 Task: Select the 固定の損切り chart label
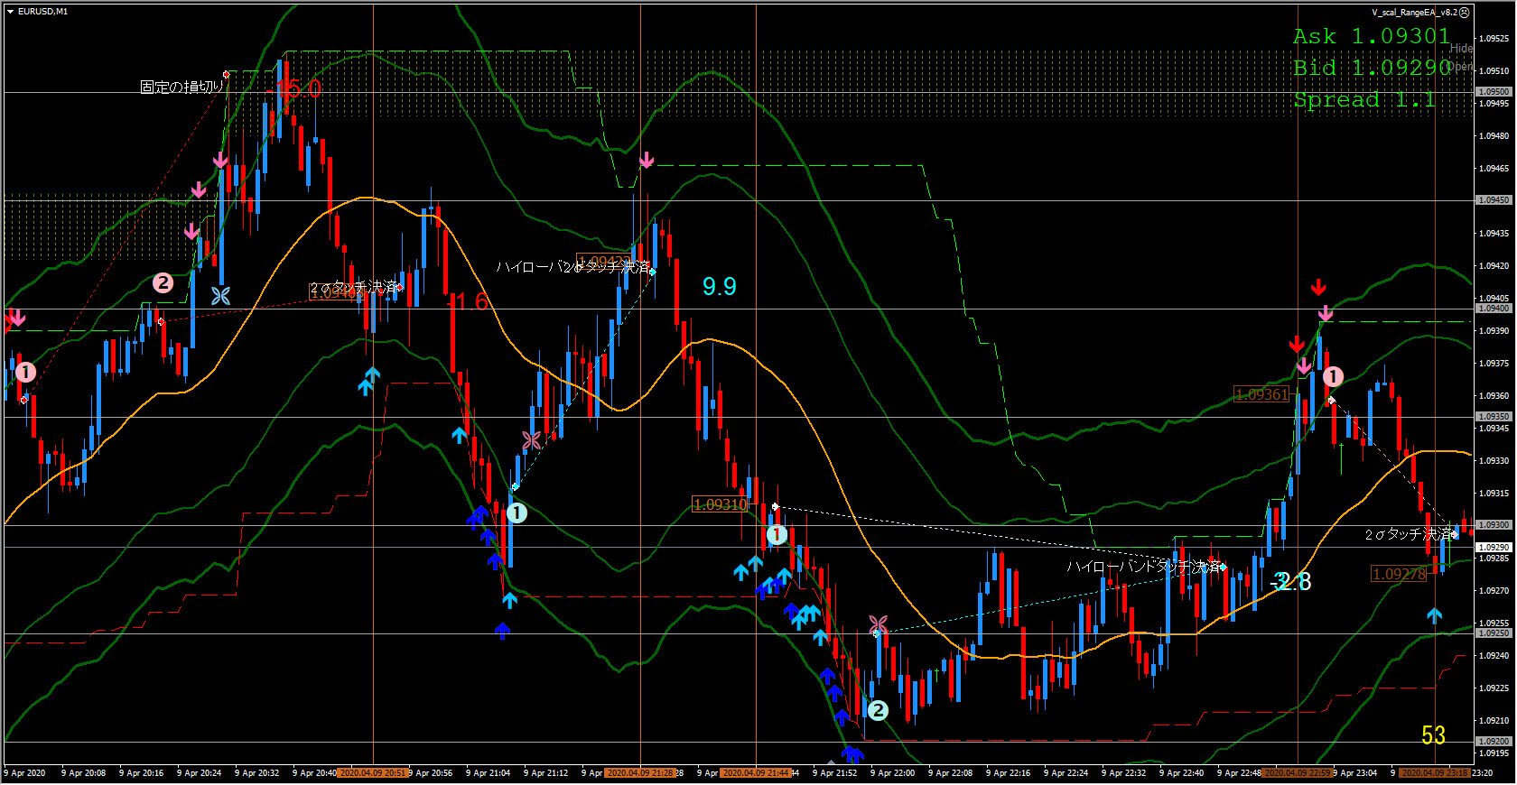(x=181, y=87)
